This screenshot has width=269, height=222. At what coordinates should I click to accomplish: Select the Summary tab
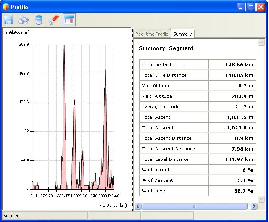click(182, 34)
